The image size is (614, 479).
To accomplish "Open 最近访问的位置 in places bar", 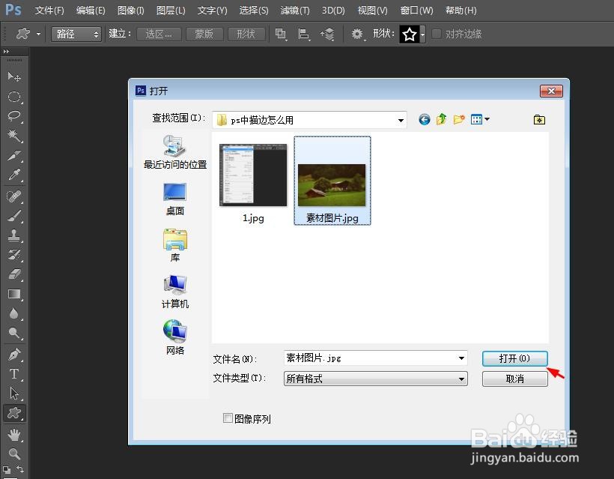I will tap(175, 151).
